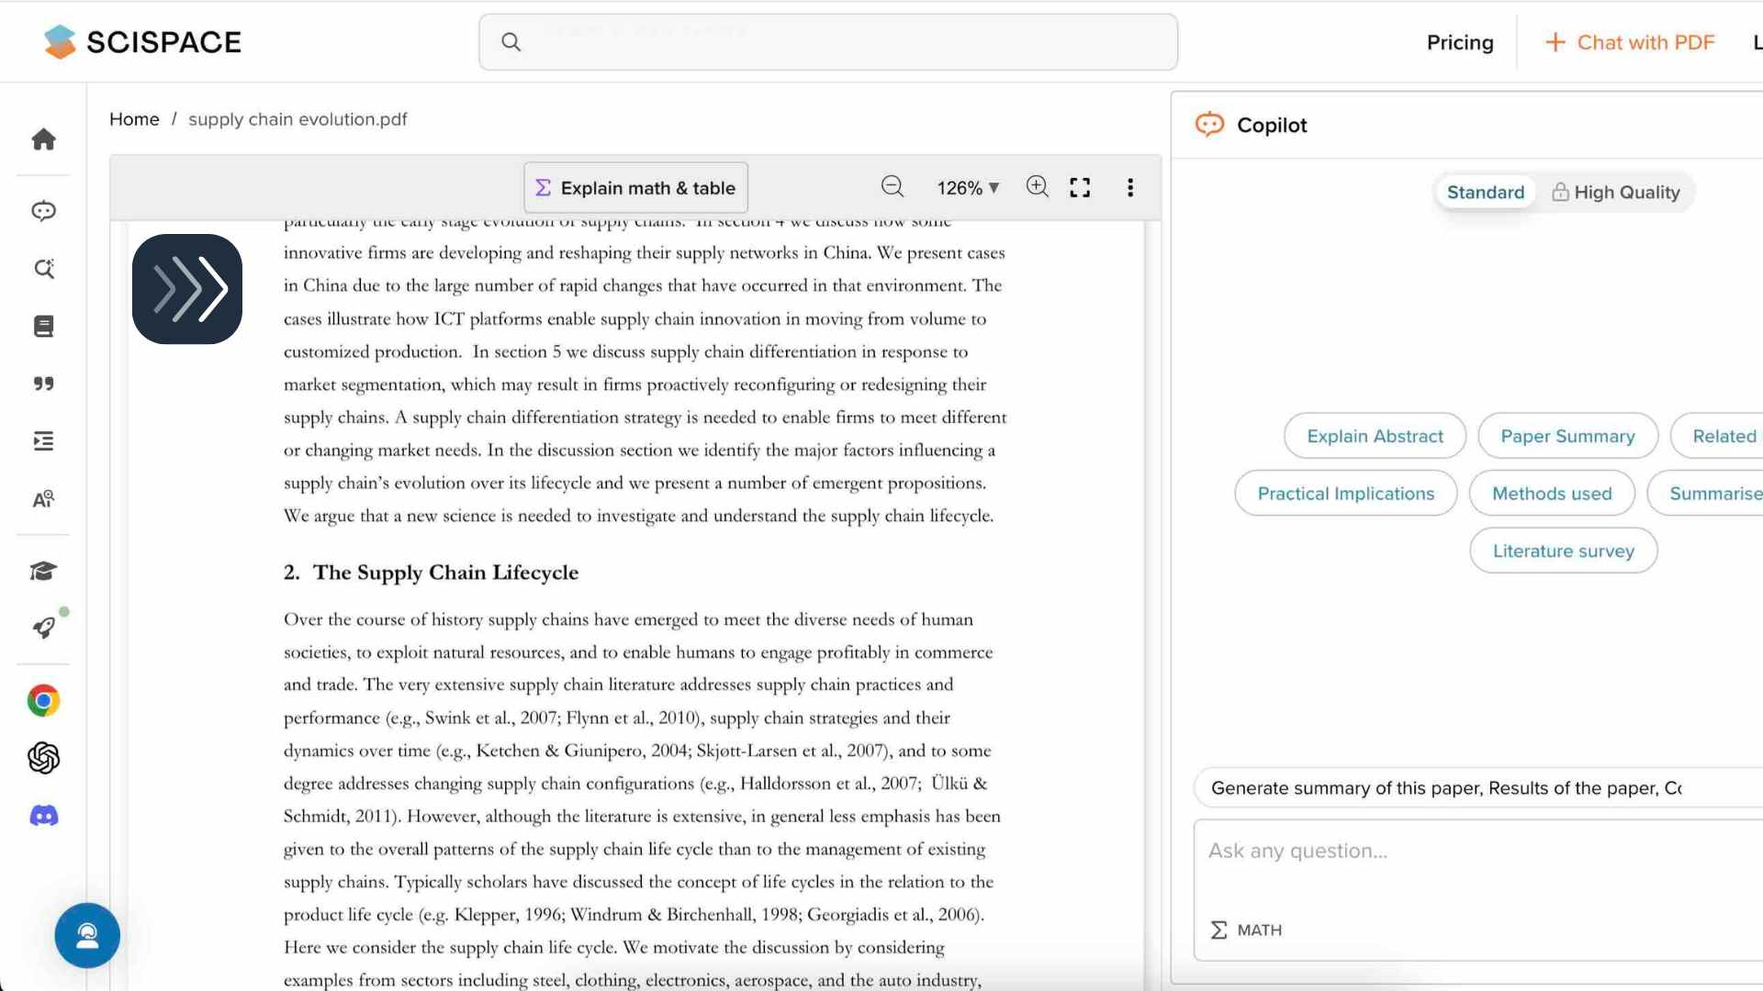The image size is (1763, 991).
Task: Open the Pricing menu item
Action: (x=1460, y=42)
